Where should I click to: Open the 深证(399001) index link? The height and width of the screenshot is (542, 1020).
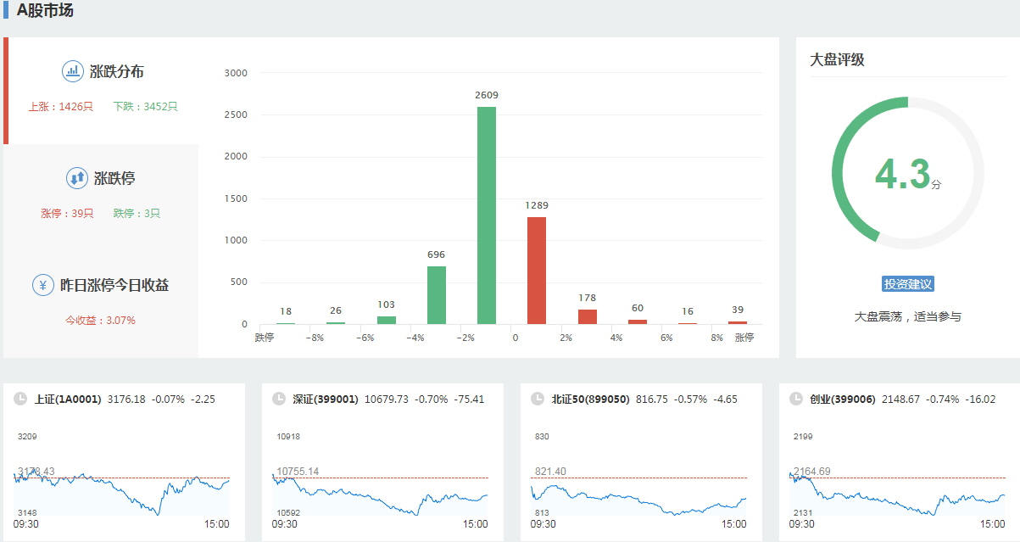click(326, 399)
